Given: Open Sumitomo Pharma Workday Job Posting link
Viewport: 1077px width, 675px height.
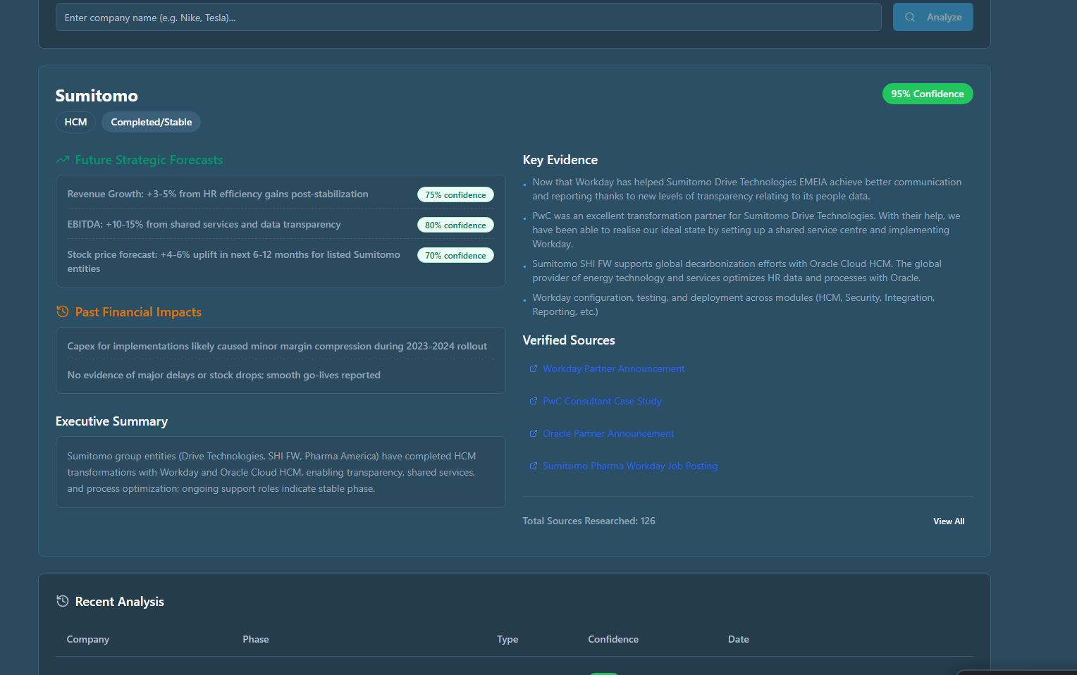Looking at the screenshot, I should point(630,466).
